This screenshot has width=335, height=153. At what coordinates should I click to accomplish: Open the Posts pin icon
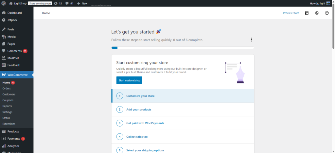tap(4, 29)
